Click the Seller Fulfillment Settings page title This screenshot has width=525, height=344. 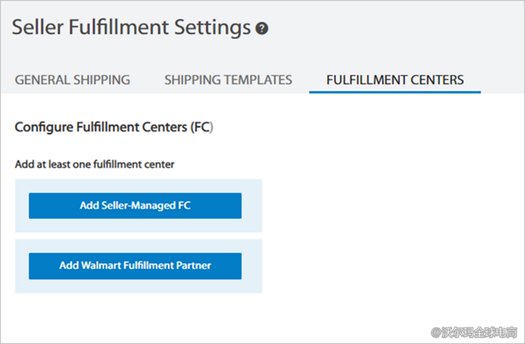click(131, 28)
